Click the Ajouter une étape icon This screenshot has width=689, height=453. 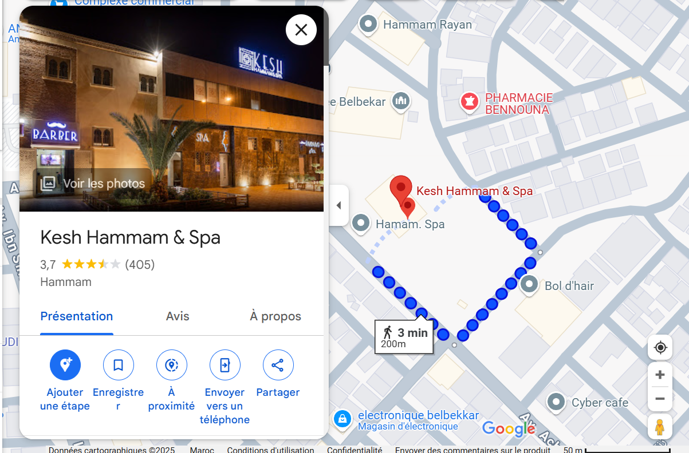[x=65, y=365]
